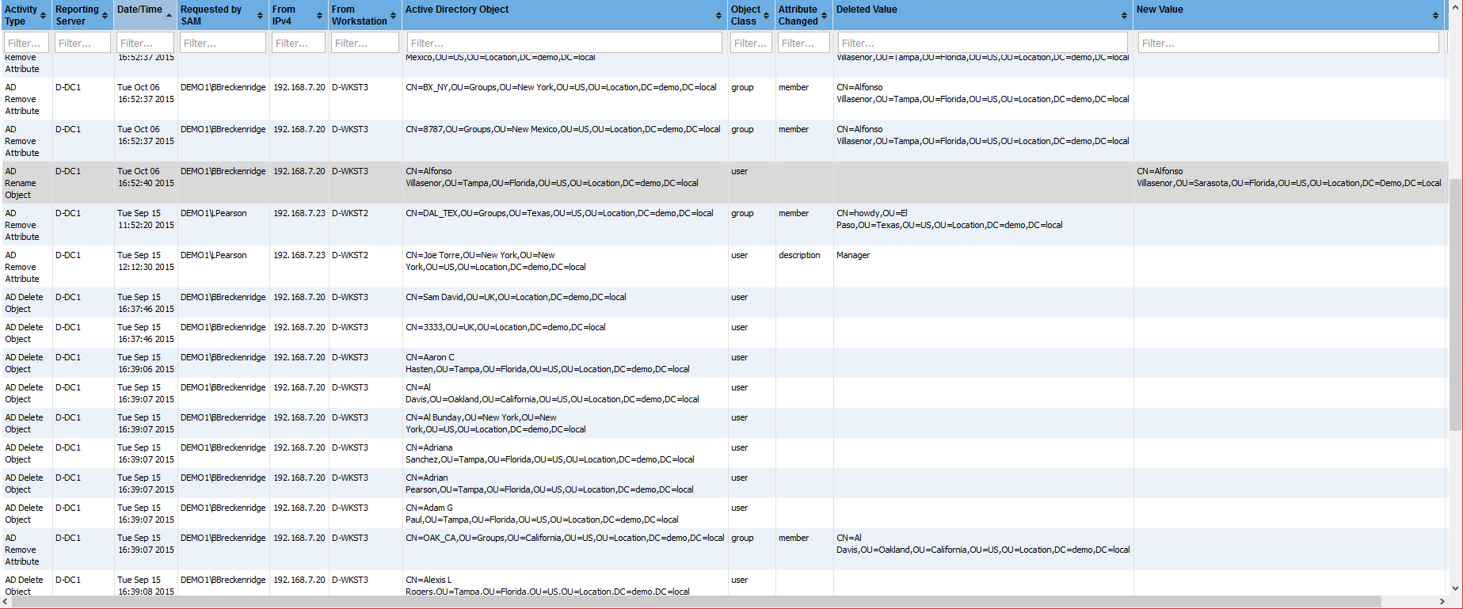The width and height of the screenshot is (1463, 609).
Task: Click the From Workstation sort arrows
Action: point(394,16)
